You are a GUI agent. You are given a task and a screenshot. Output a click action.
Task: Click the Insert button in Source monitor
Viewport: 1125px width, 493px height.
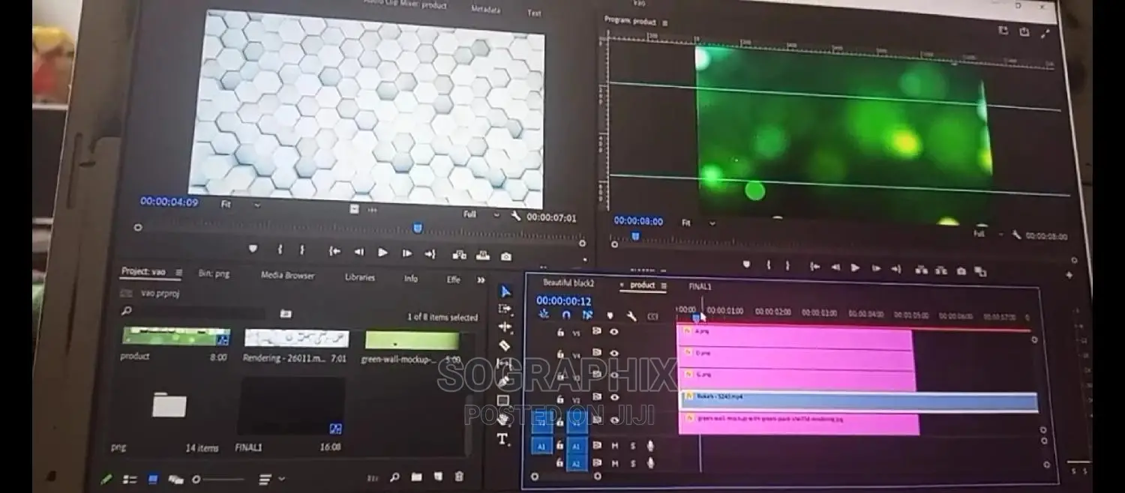coord(459,255)
